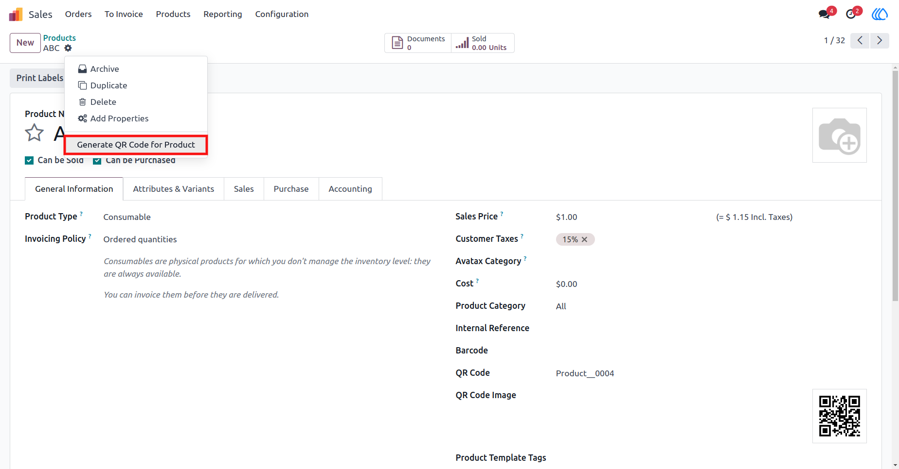Toggle the Can be Sold checkbox
The height and width of the screenshot is (469, 899).
[x=29, y=161]
